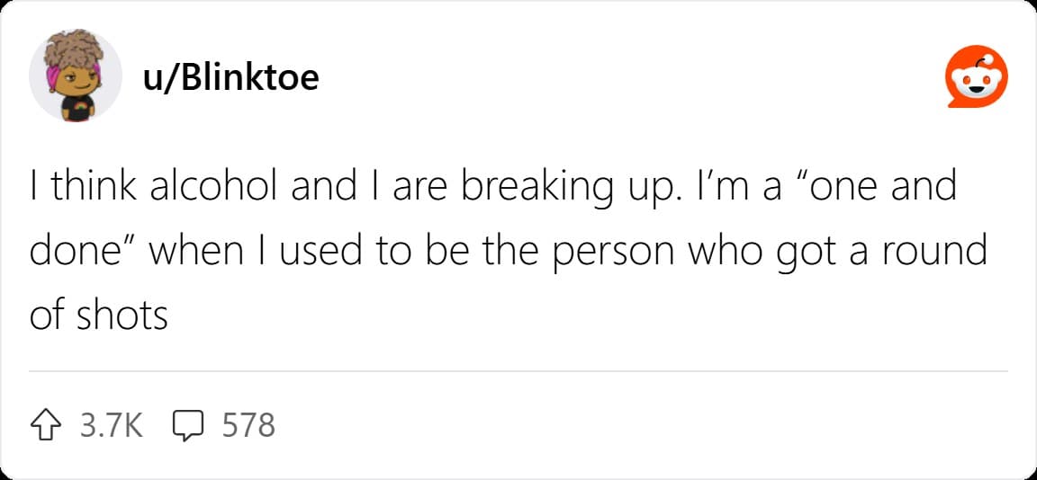Open the u/Blinktoe avatar image
Image resolution: width=1037 pixels, height=480 pixels.
pyautogui.click(x=76, y=76)
